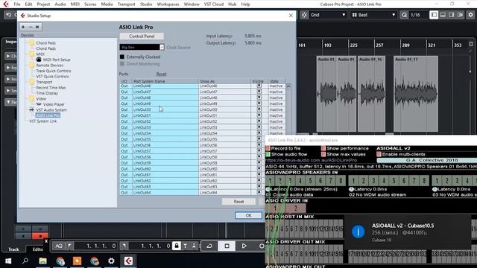Select the Video Player device
The width and height of the screenshot is (477, 268).
point(54,104)
